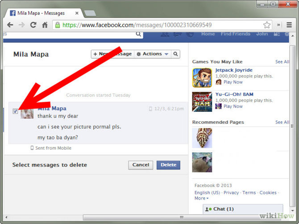Uncheck the Mila Mapa message checkbox
This screenshot has height=224, width=299.
[16, 111]
